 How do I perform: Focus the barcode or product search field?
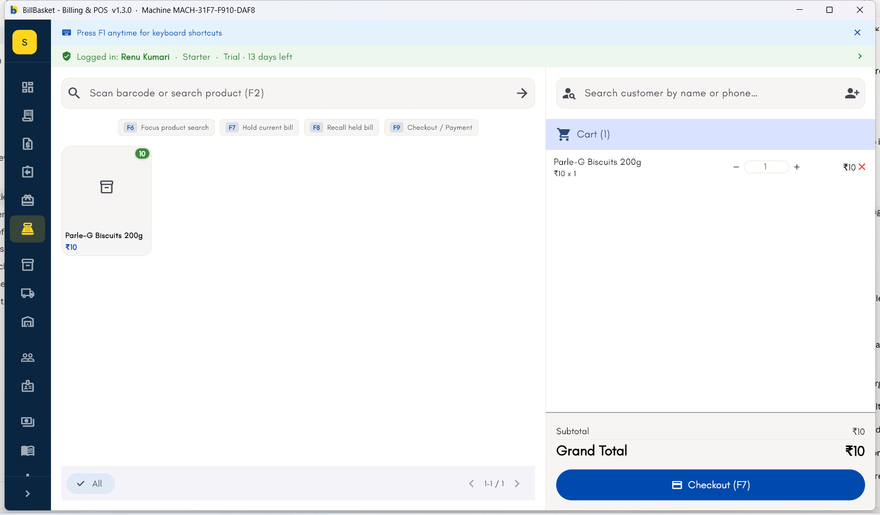(298, 93)
